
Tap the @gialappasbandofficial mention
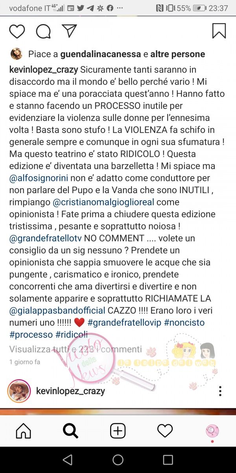(57, 311)
